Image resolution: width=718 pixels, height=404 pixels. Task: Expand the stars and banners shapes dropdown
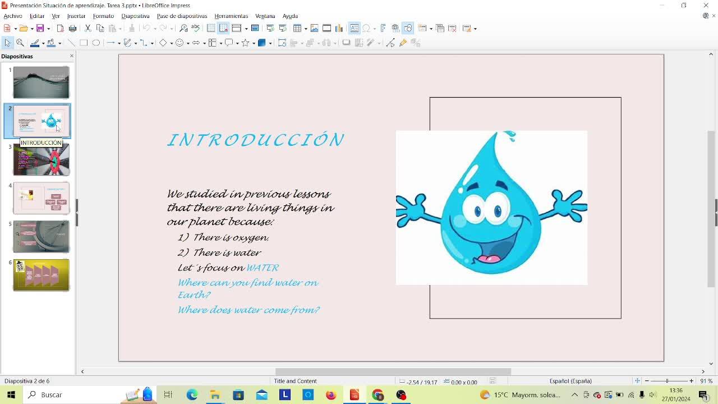tap(252, 43)
